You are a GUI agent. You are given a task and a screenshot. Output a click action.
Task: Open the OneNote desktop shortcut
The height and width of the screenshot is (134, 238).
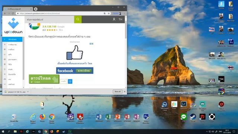pos(136,118)
